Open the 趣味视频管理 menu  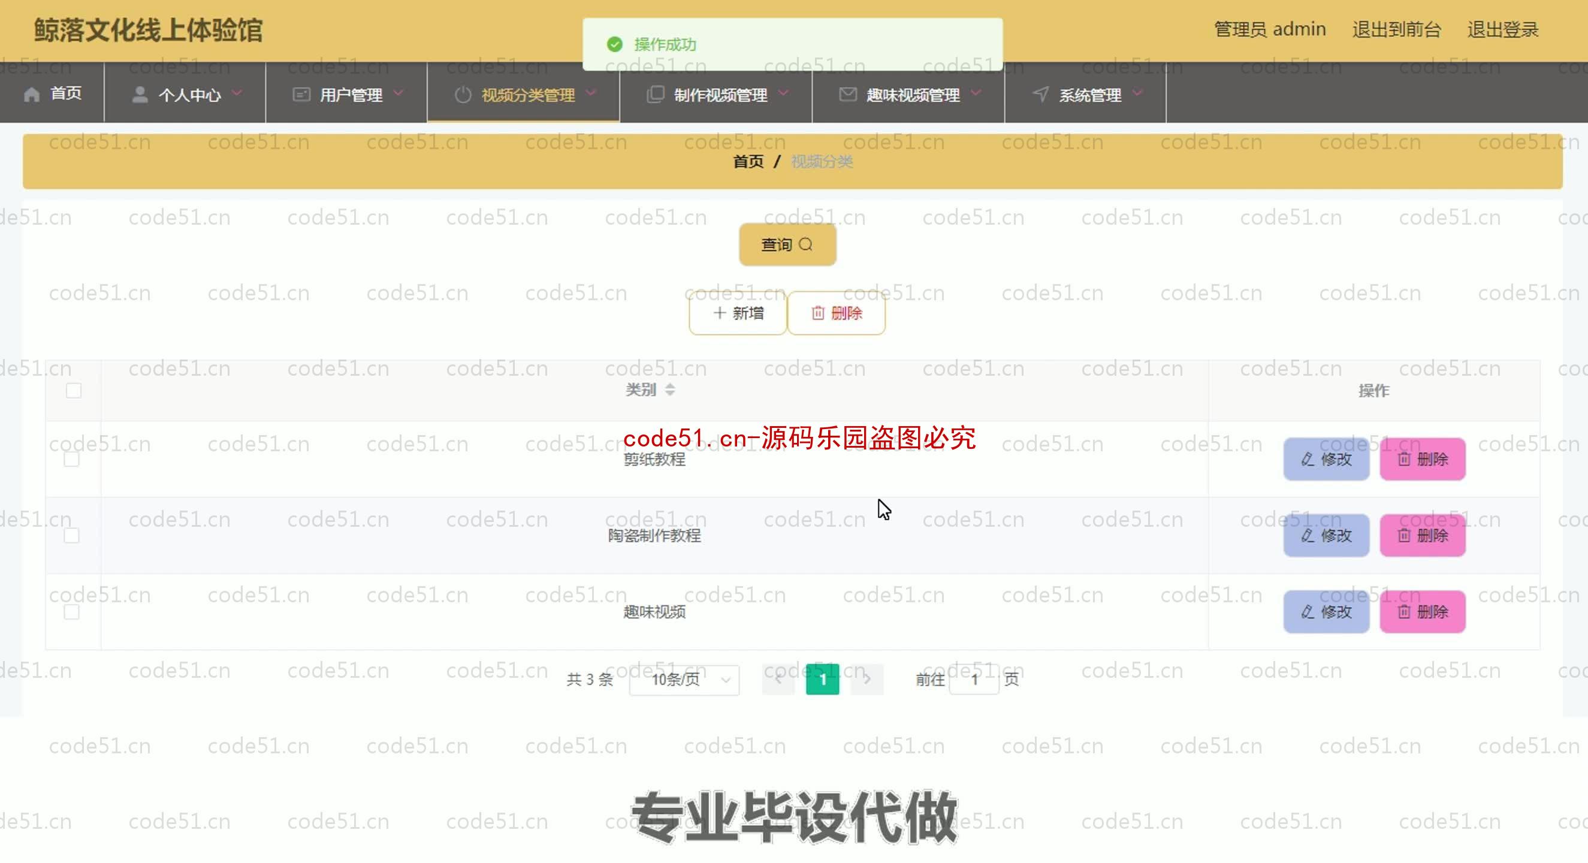tap(908, 93)
